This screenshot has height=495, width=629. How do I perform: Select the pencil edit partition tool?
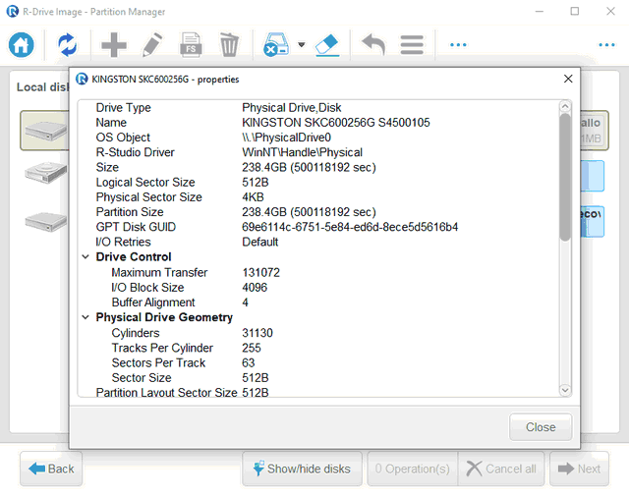(152, 44)
